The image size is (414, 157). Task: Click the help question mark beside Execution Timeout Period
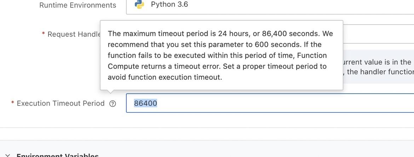click(113, 103)
